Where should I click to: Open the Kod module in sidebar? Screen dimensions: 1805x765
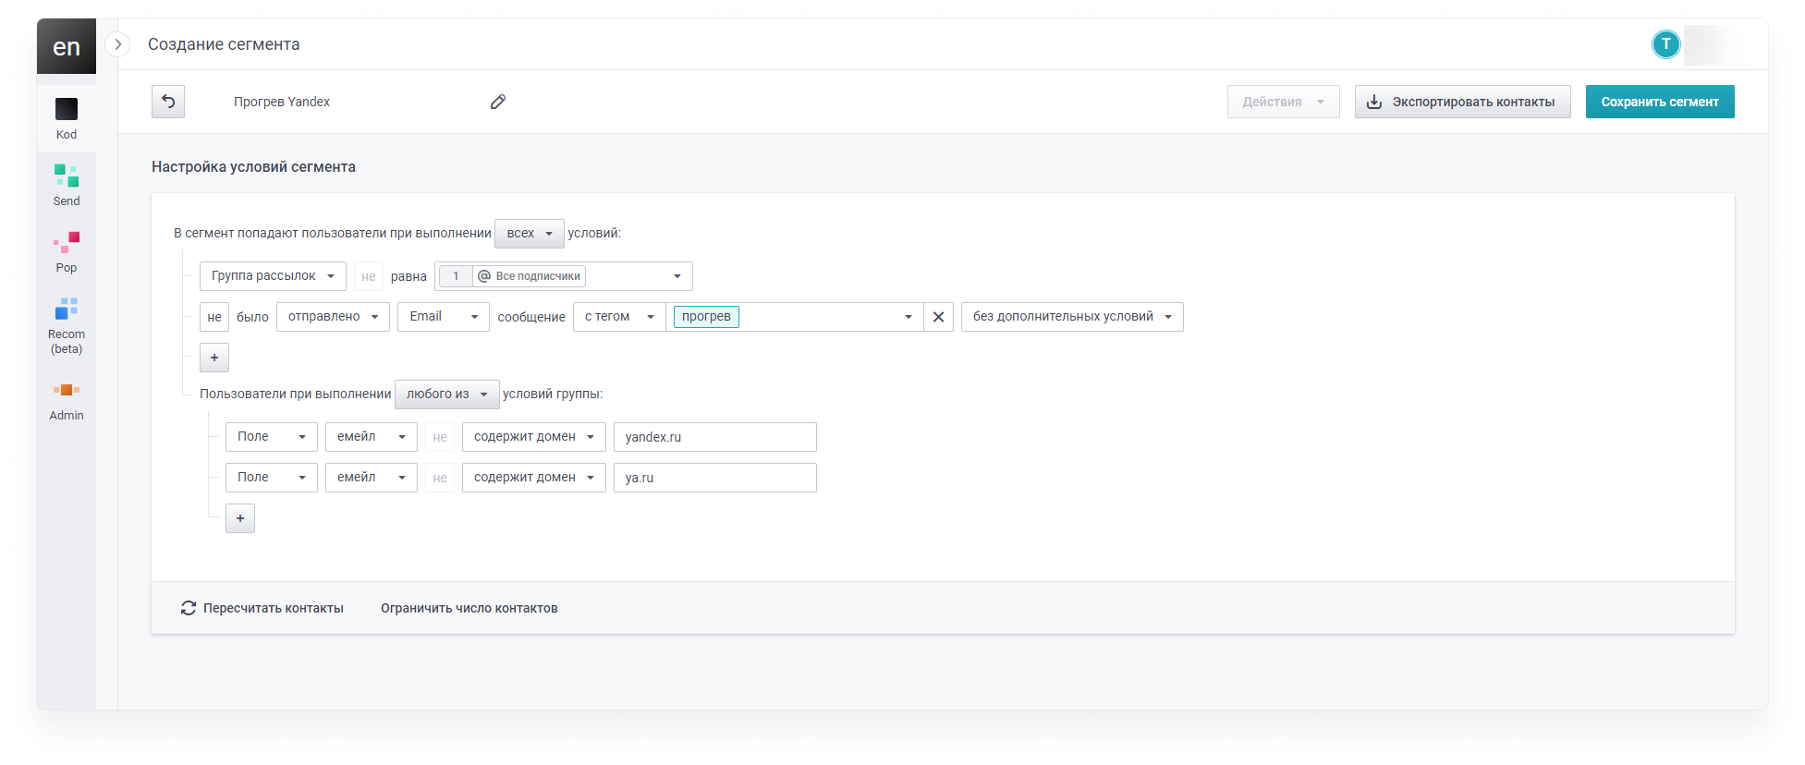(x=67, y=118)
